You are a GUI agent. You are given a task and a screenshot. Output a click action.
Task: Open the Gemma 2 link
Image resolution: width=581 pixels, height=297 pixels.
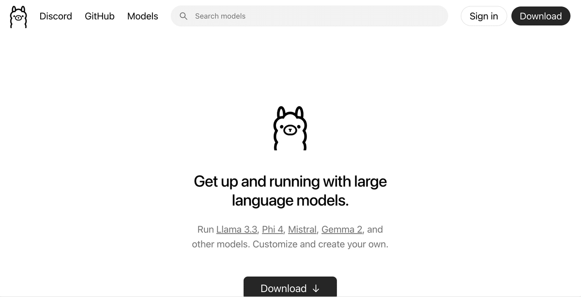click(x=342, y=229)
